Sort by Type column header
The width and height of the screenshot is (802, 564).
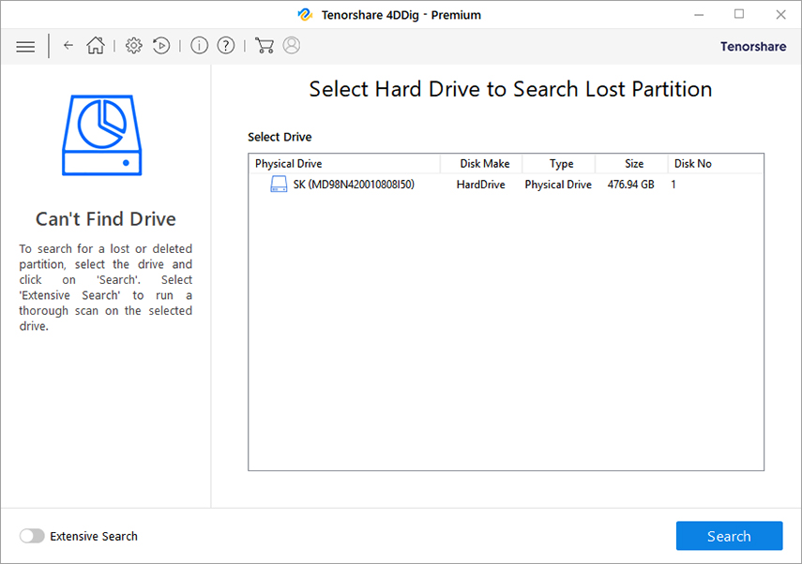pyautogui.click(x=558, y=163)
